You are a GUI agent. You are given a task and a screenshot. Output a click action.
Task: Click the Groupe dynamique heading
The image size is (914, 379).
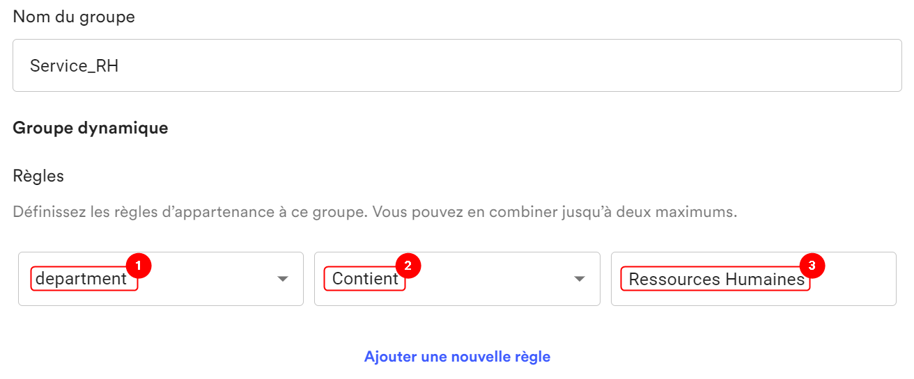coord(91,129)
